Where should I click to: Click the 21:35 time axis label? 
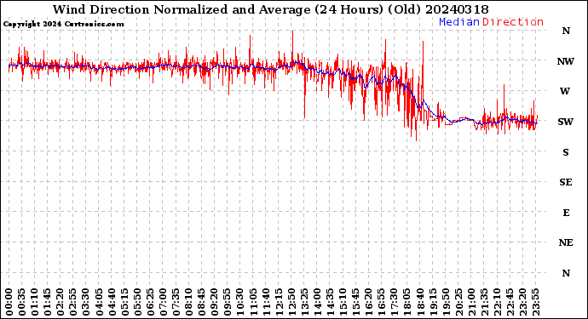click(x=484, y=302)
